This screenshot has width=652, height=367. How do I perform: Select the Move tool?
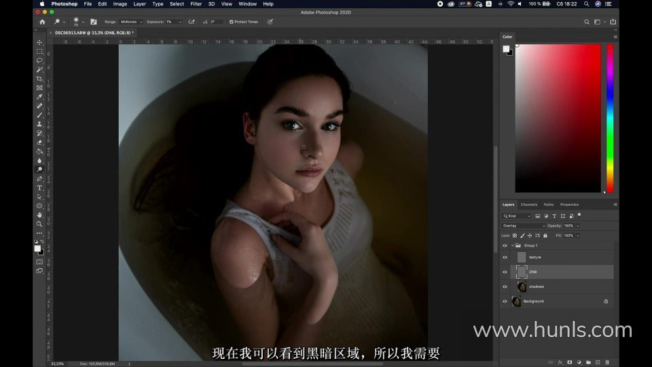coord(39,42)
